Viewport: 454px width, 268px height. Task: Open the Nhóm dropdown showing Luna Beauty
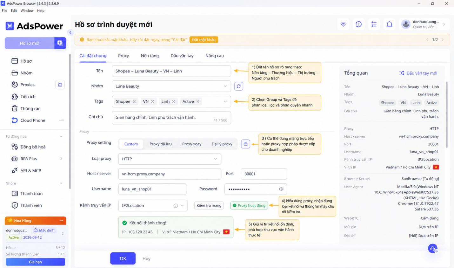[171, 86]
